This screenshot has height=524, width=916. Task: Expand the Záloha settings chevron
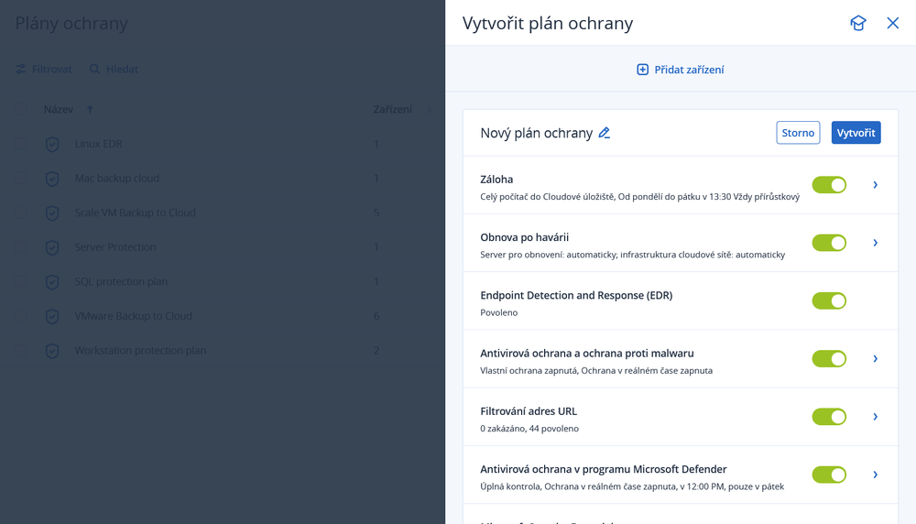(x=876, y=185)
